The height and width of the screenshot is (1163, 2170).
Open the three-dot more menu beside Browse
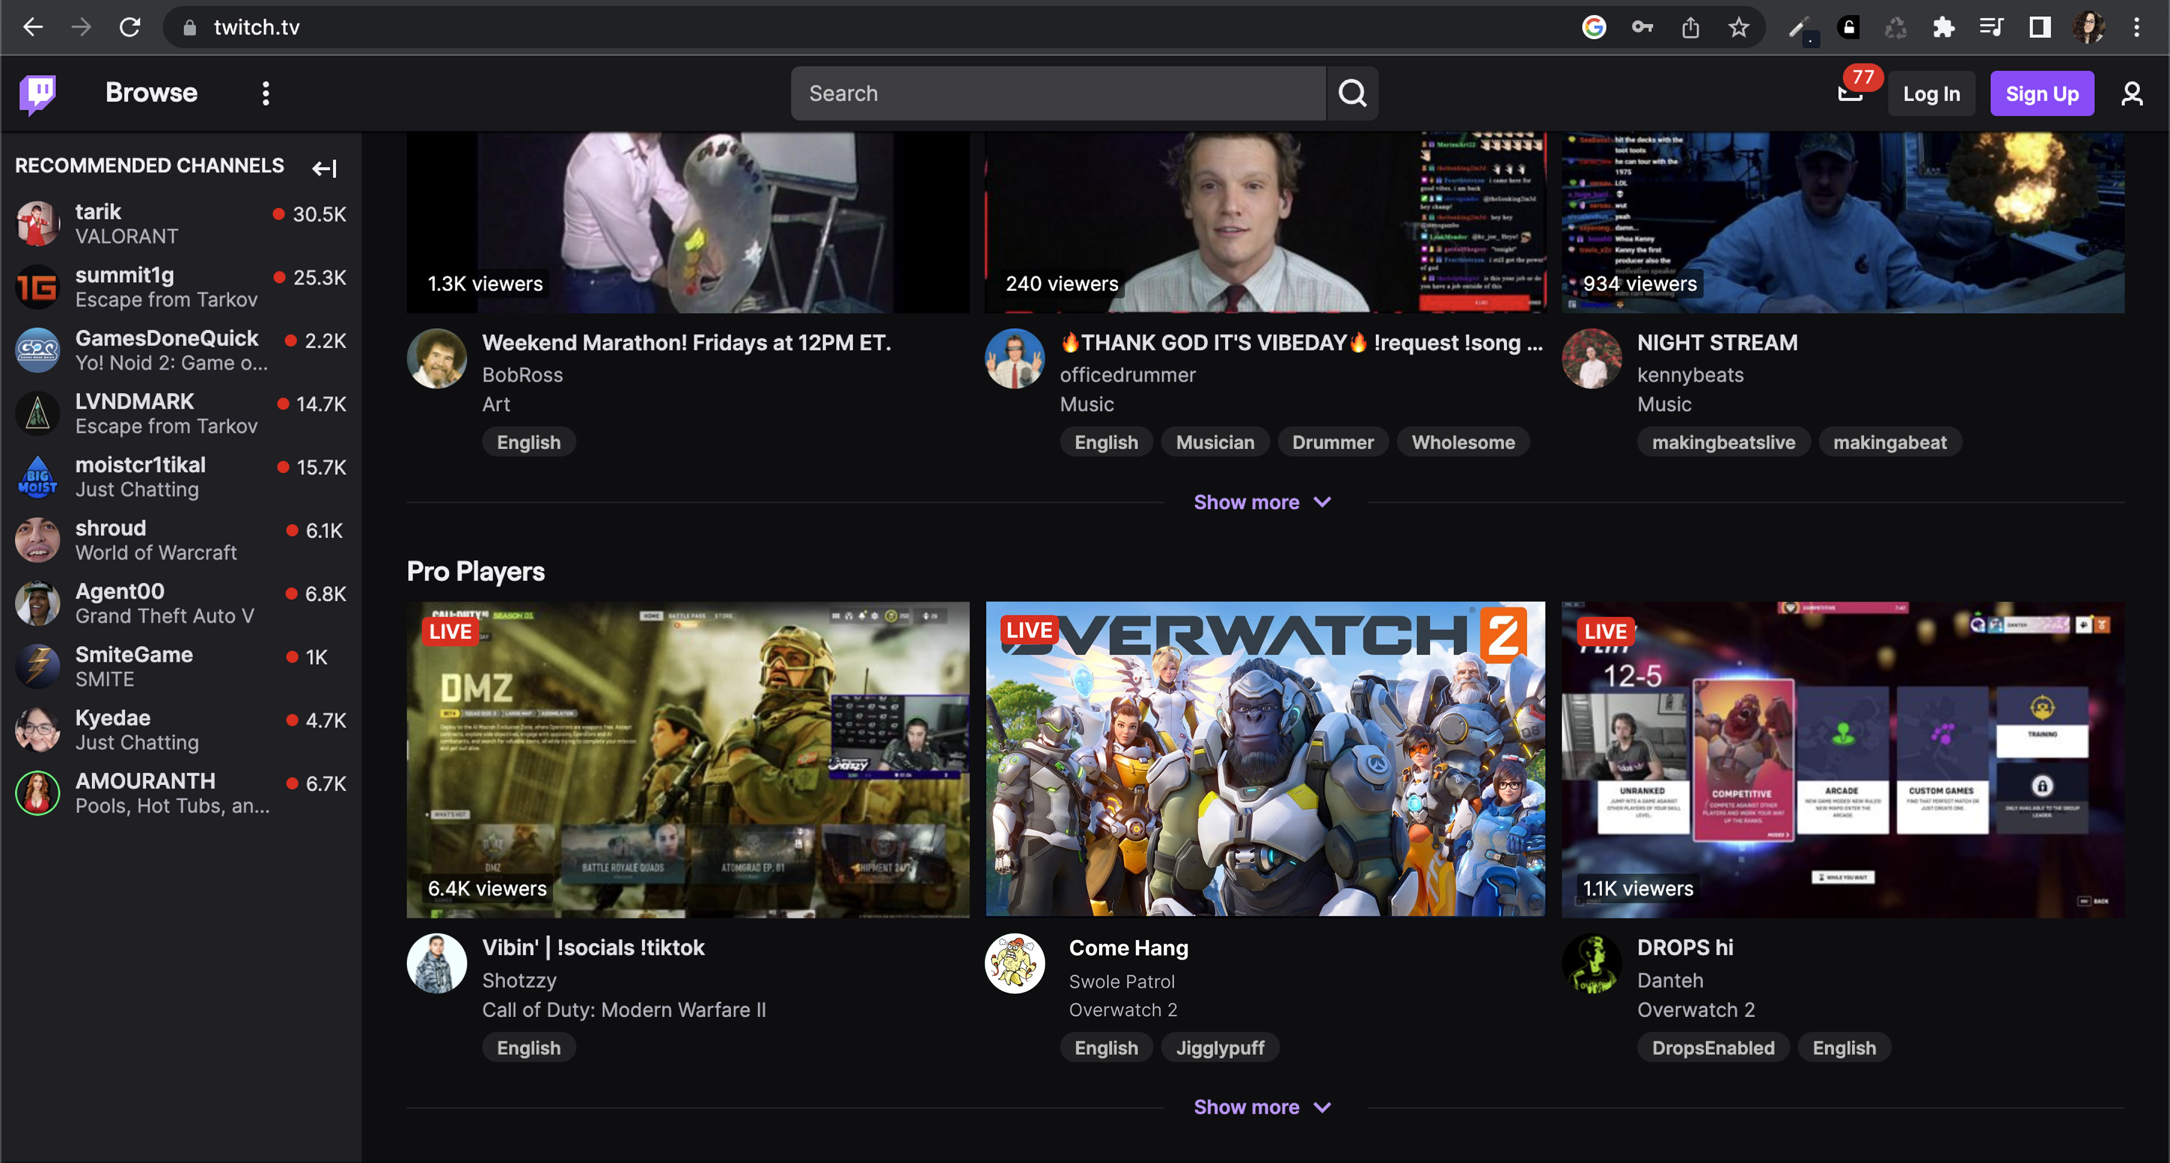point(266,93)
